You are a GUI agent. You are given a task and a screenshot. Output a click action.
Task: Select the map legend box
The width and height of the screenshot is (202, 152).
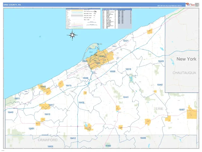(x=83, y=19)
